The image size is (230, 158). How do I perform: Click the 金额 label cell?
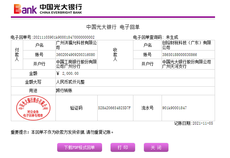click(33, 74)
